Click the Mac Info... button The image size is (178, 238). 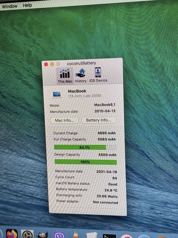tap(64, 120)
